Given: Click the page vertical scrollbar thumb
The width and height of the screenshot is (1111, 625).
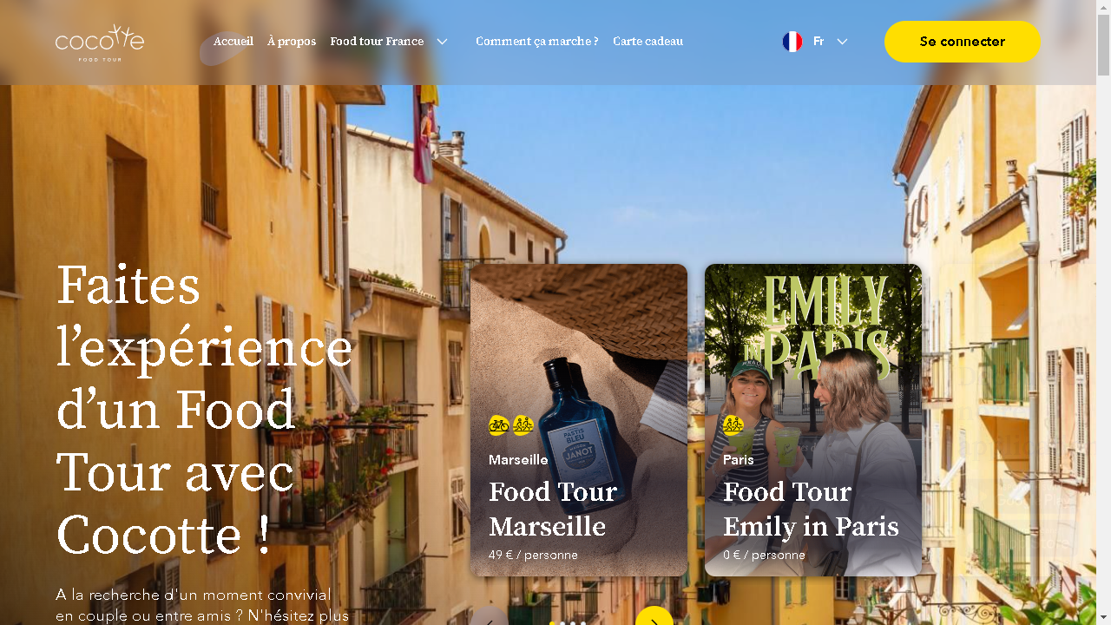Looking at the screenshot, I should (x=1103, y=45).
